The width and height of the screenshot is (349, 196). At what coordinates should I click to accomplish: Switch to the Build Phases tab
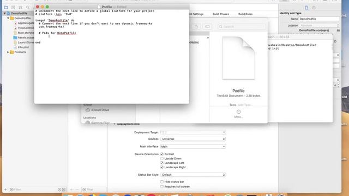point(220,14)
